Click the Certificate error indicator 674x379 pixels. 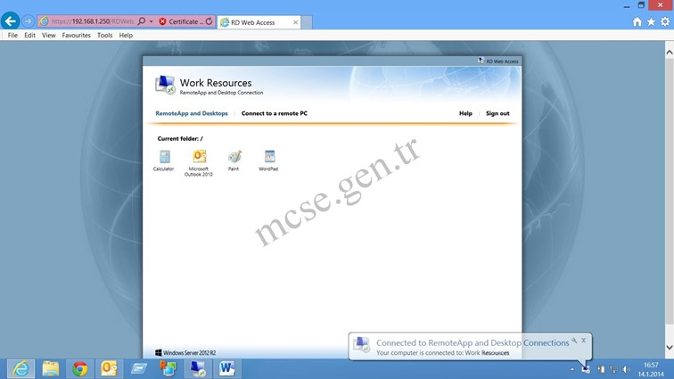pyautogui.click(x=180, y=21)
